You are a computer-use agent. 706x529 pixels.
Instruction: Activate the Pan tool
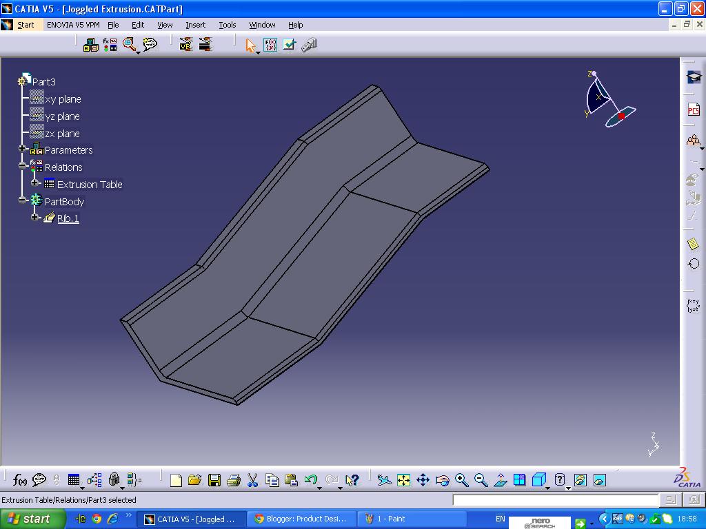[x=423, y=480]
